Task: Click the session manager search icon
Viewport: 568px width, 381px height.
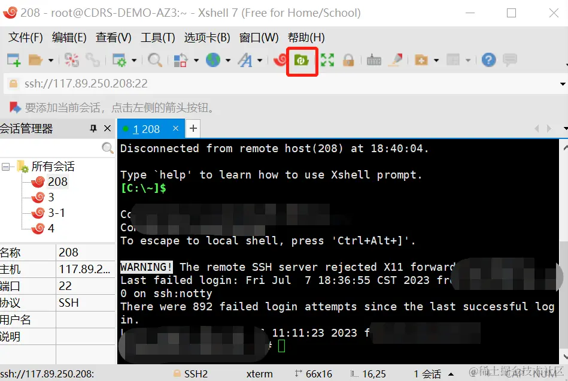Action: coord(108,148)
